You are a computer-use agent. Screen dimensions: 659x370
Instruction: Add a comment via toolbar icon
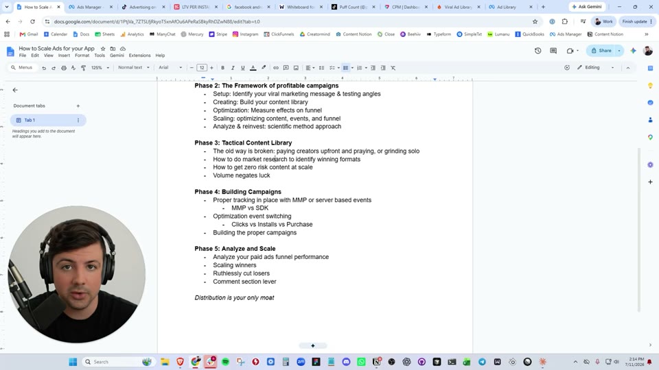[286, 68]
